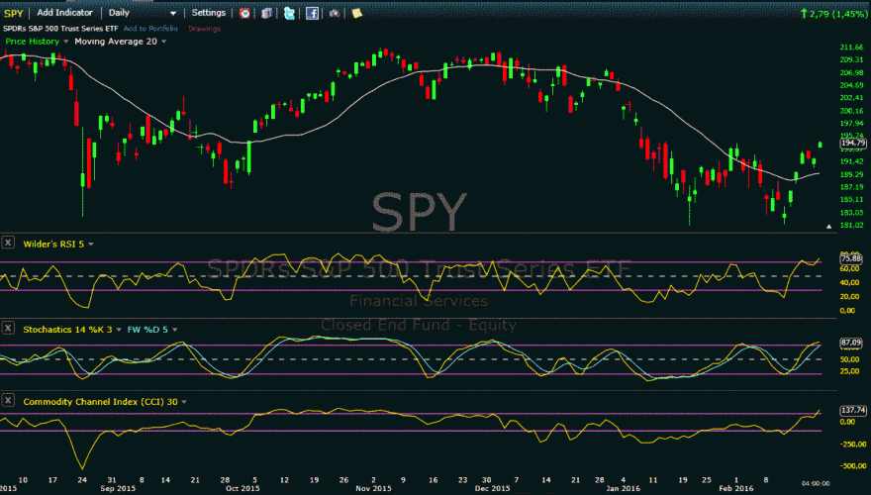Share chart via Twitter icon

[x=289, y=13]
